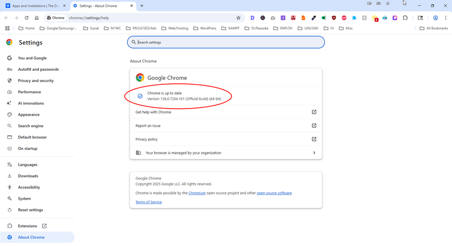This screenshot has width=452, height=246.
Task: Open the dark circular K extension
Action: (x=263, y=18)
